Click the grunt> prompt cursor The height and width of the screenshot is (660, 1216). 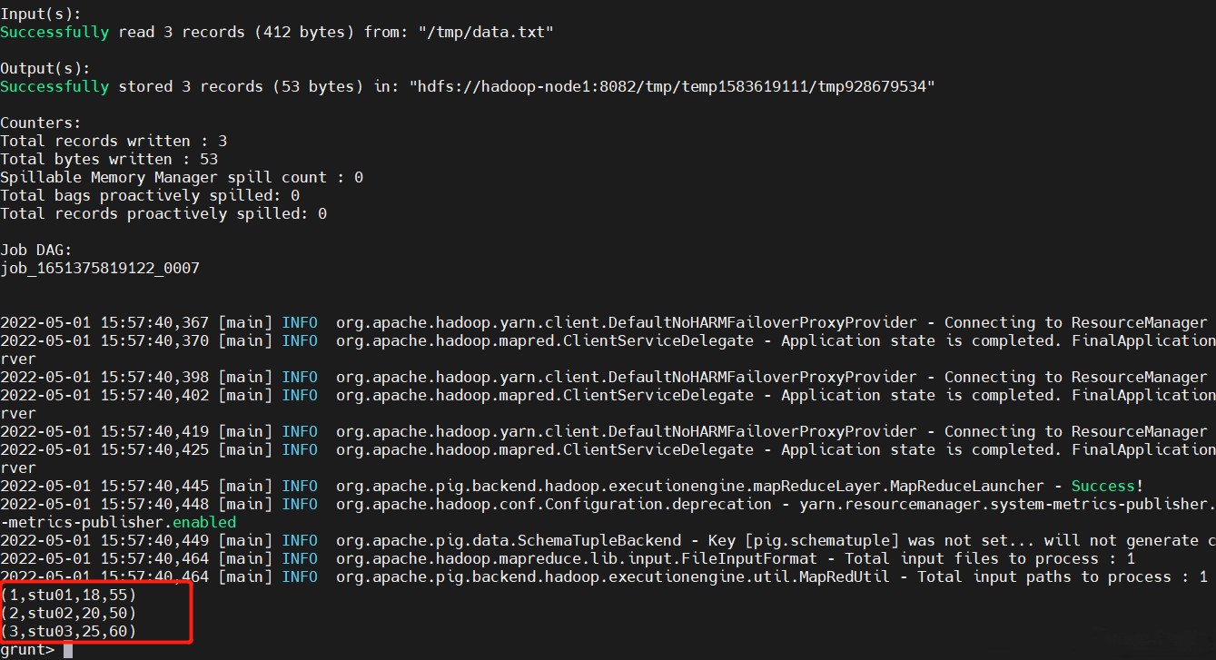(67, 650)
